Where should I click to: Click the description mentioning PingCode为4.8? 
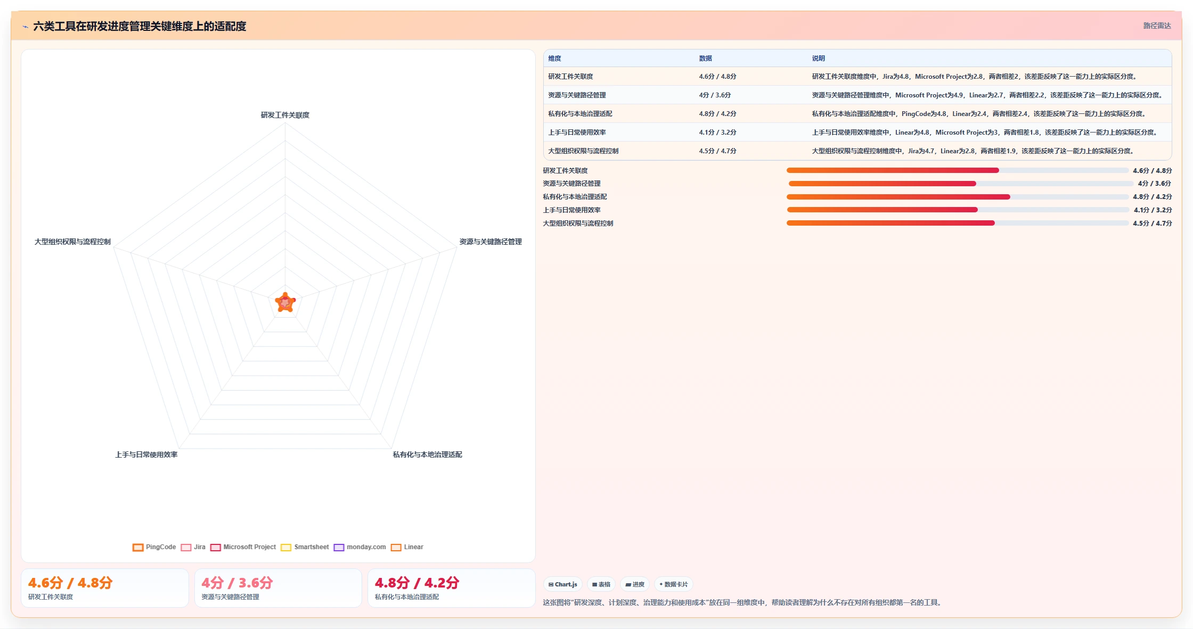pos(979,114)
